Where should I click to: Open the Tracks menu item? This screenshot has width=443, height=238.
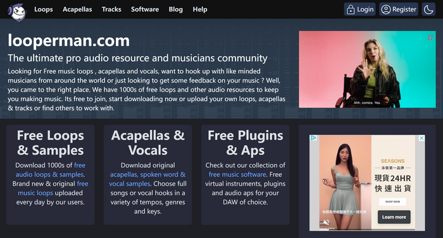pyautogui.click(x=111, y=9)
